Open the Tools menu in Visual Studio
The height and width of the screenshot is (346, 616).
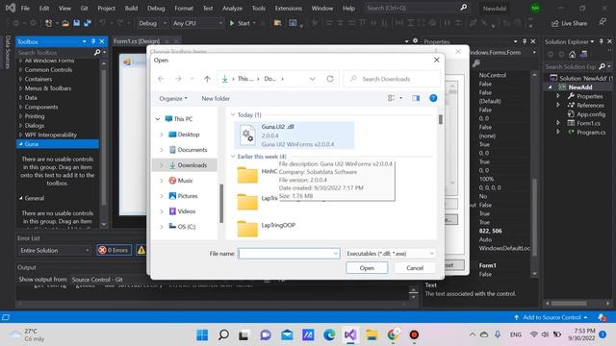point(259,8)
